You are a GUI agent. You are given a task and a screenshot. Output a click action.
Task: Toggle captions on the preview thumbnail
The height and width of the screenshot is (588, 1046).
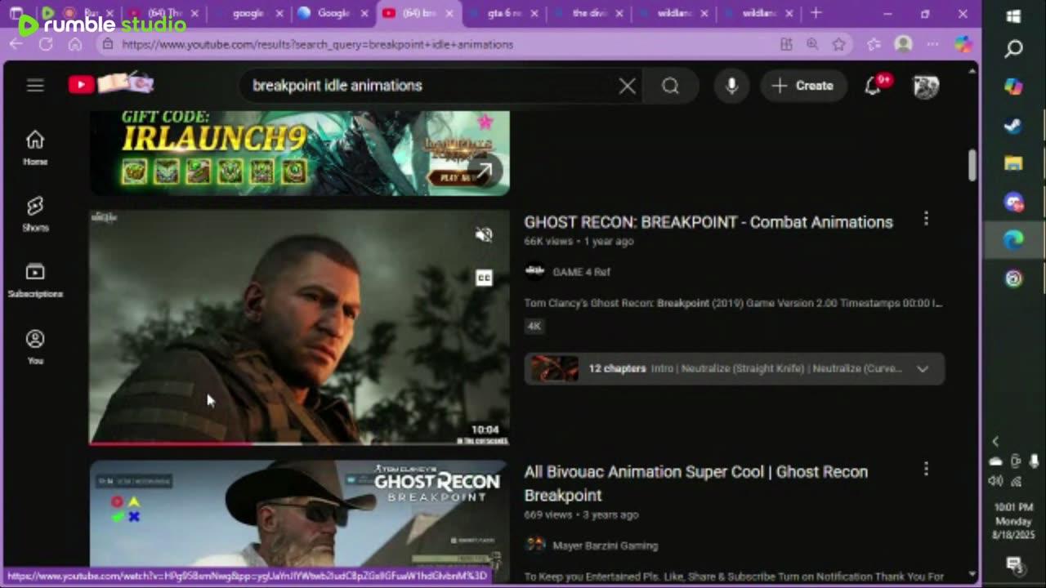pyautogui.click(x=484, y=278)
